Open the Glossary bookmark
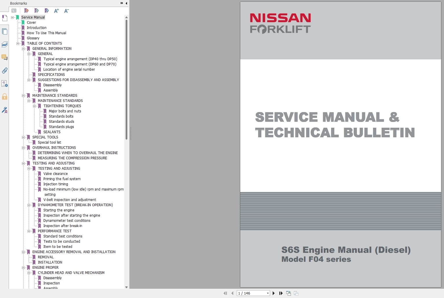Viewport: 444px width, 298px height. click(x=33, y=38)
